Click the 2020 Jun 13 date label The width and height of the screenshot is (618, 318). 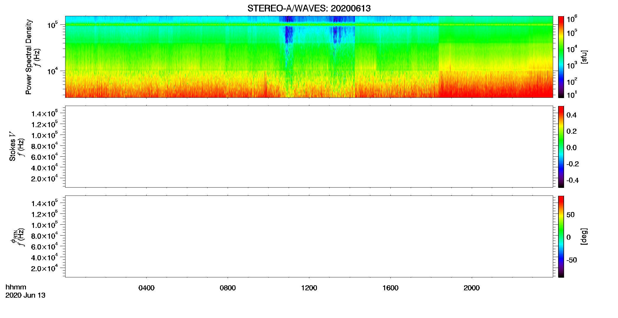pyautogui.click(x=25, y=295)
